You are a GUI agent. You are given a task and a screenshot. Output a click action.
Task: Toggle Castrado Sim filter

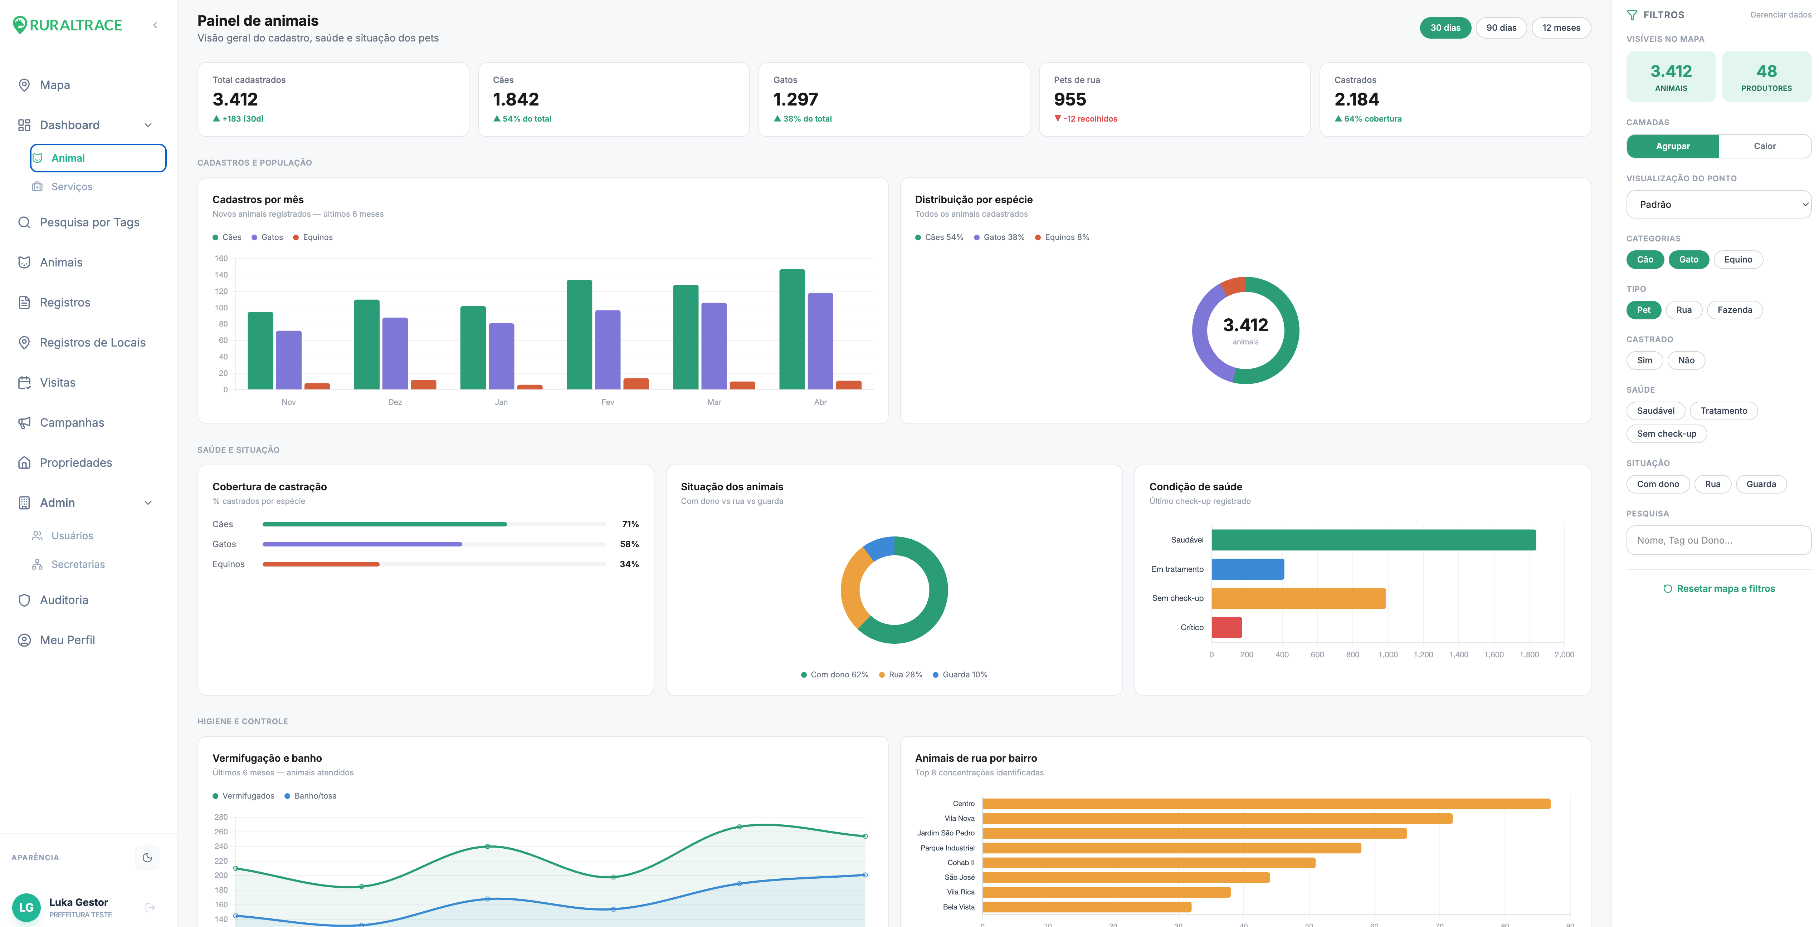click(1644, 360)
